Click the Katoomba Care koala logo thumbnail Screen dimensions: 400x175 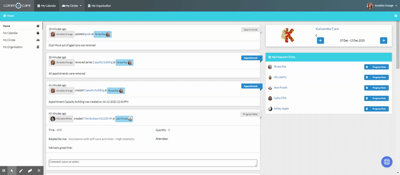tap(288, 35)
